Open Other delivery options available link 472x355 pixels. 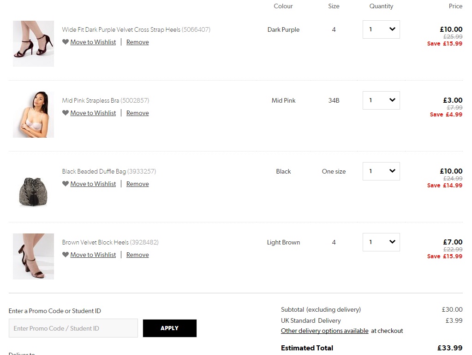tap(324, 331)
